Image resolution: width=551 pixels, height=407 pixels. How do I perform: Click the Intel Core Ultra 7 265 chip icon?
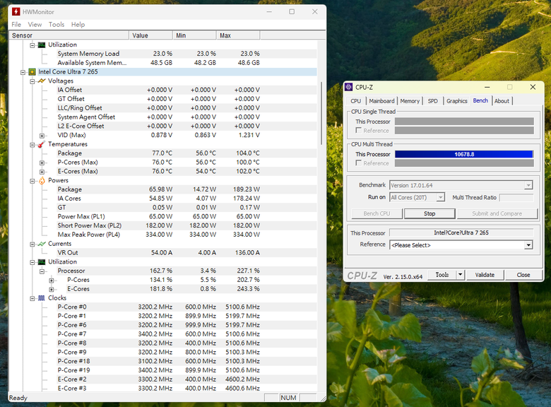(32, 72)
